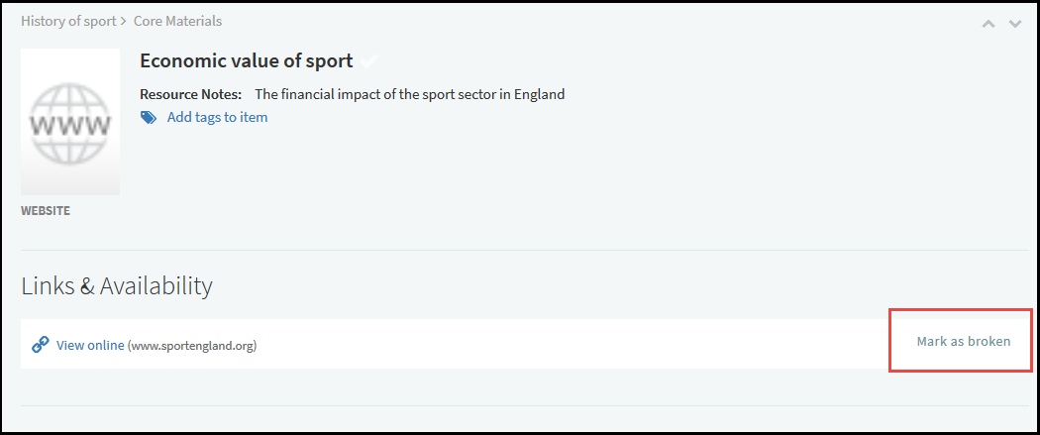Click the faint checkmark next to the title
Screen dimensions: 1040x435
tap(368, 61)
